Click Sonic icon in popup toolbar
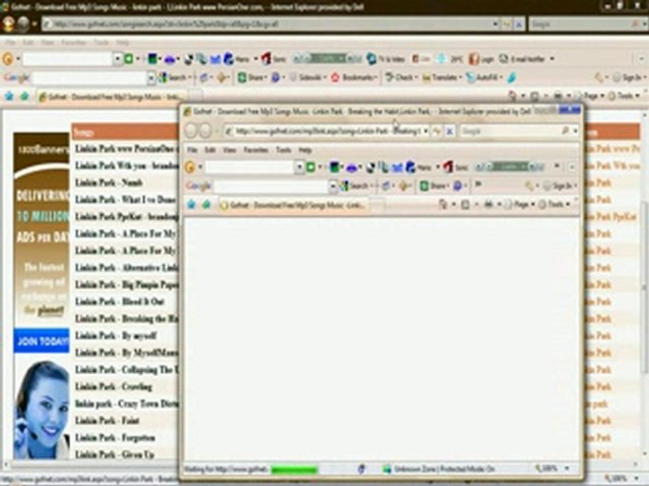649x486 pixels. (x=455, y=167)
